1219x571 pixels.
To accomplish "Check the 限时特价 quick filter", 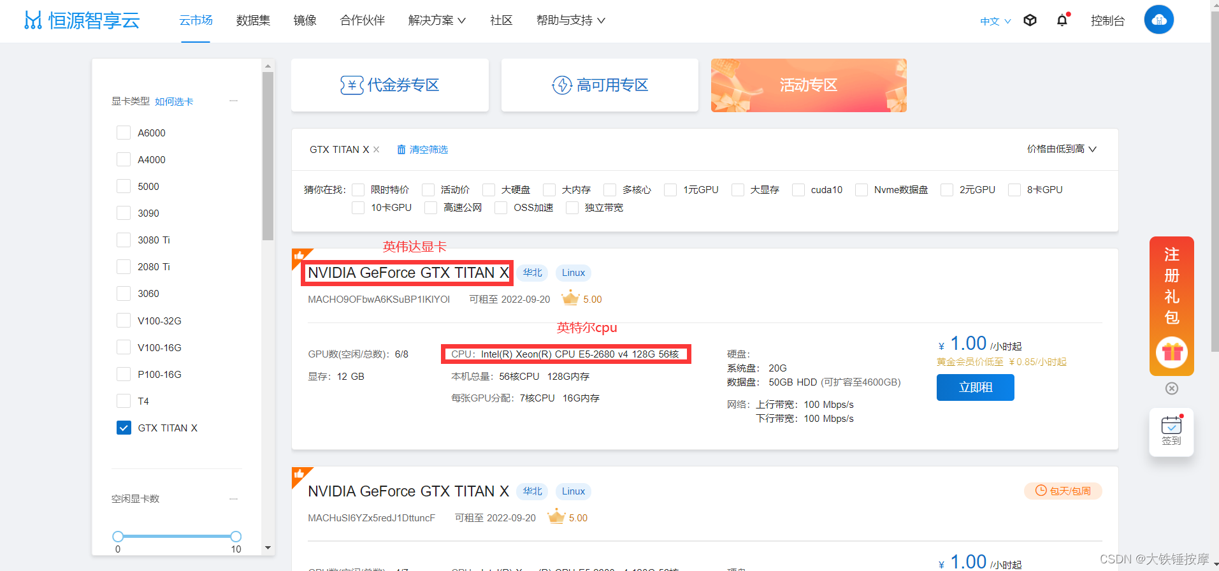I will tap(358, 190).
